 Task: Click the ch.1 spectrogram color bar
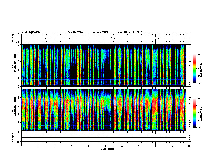(194, 69)
